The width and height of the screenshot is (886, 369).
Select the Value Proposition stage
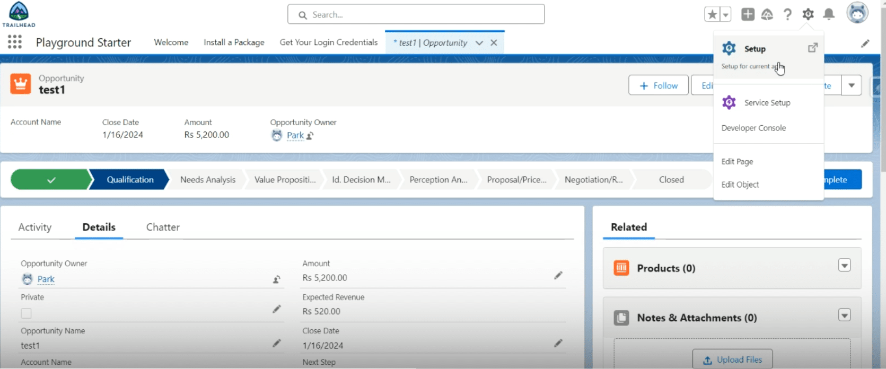[x=285, y=180]
